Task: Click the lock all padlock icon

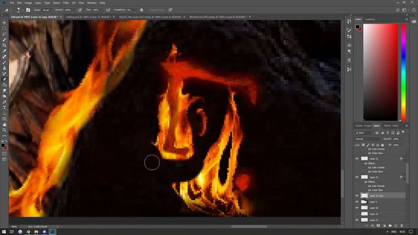Action: 383,145
